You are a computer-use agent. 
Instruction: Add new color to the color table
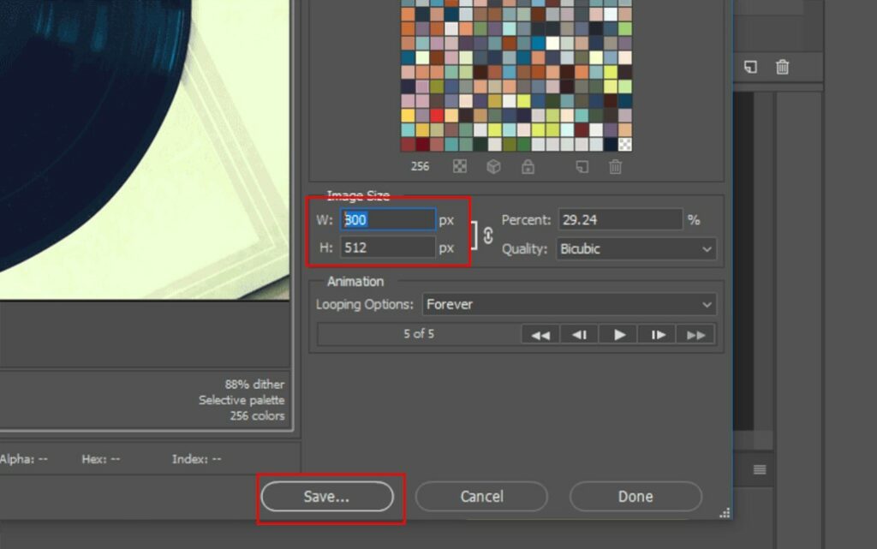click(582, 167)
